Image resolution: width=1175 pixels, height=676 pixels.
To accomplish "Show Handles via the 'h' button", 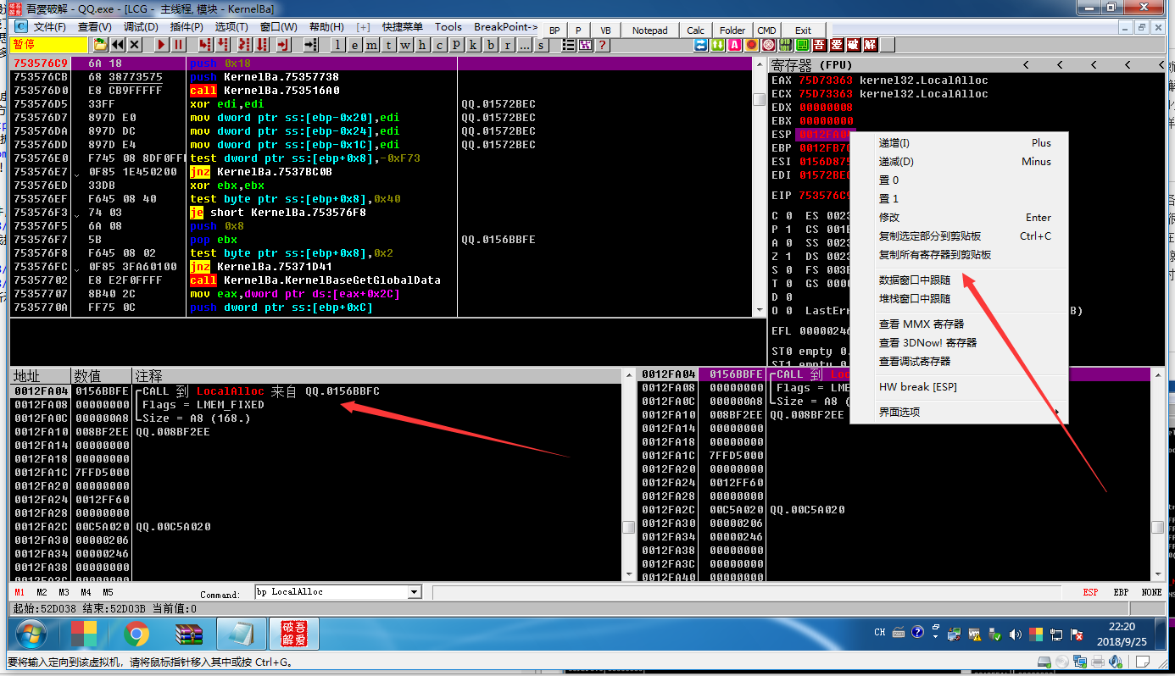I will click(421, 45).
